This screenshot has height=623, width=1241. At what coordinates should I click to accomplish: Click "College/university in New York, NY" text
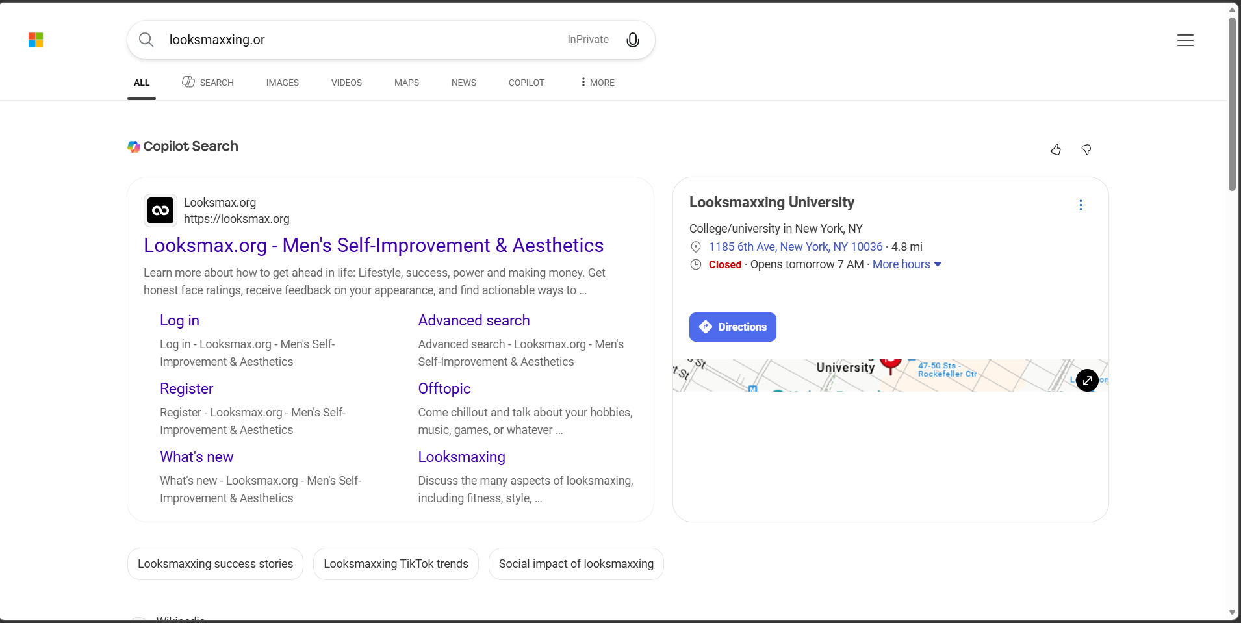776,229
